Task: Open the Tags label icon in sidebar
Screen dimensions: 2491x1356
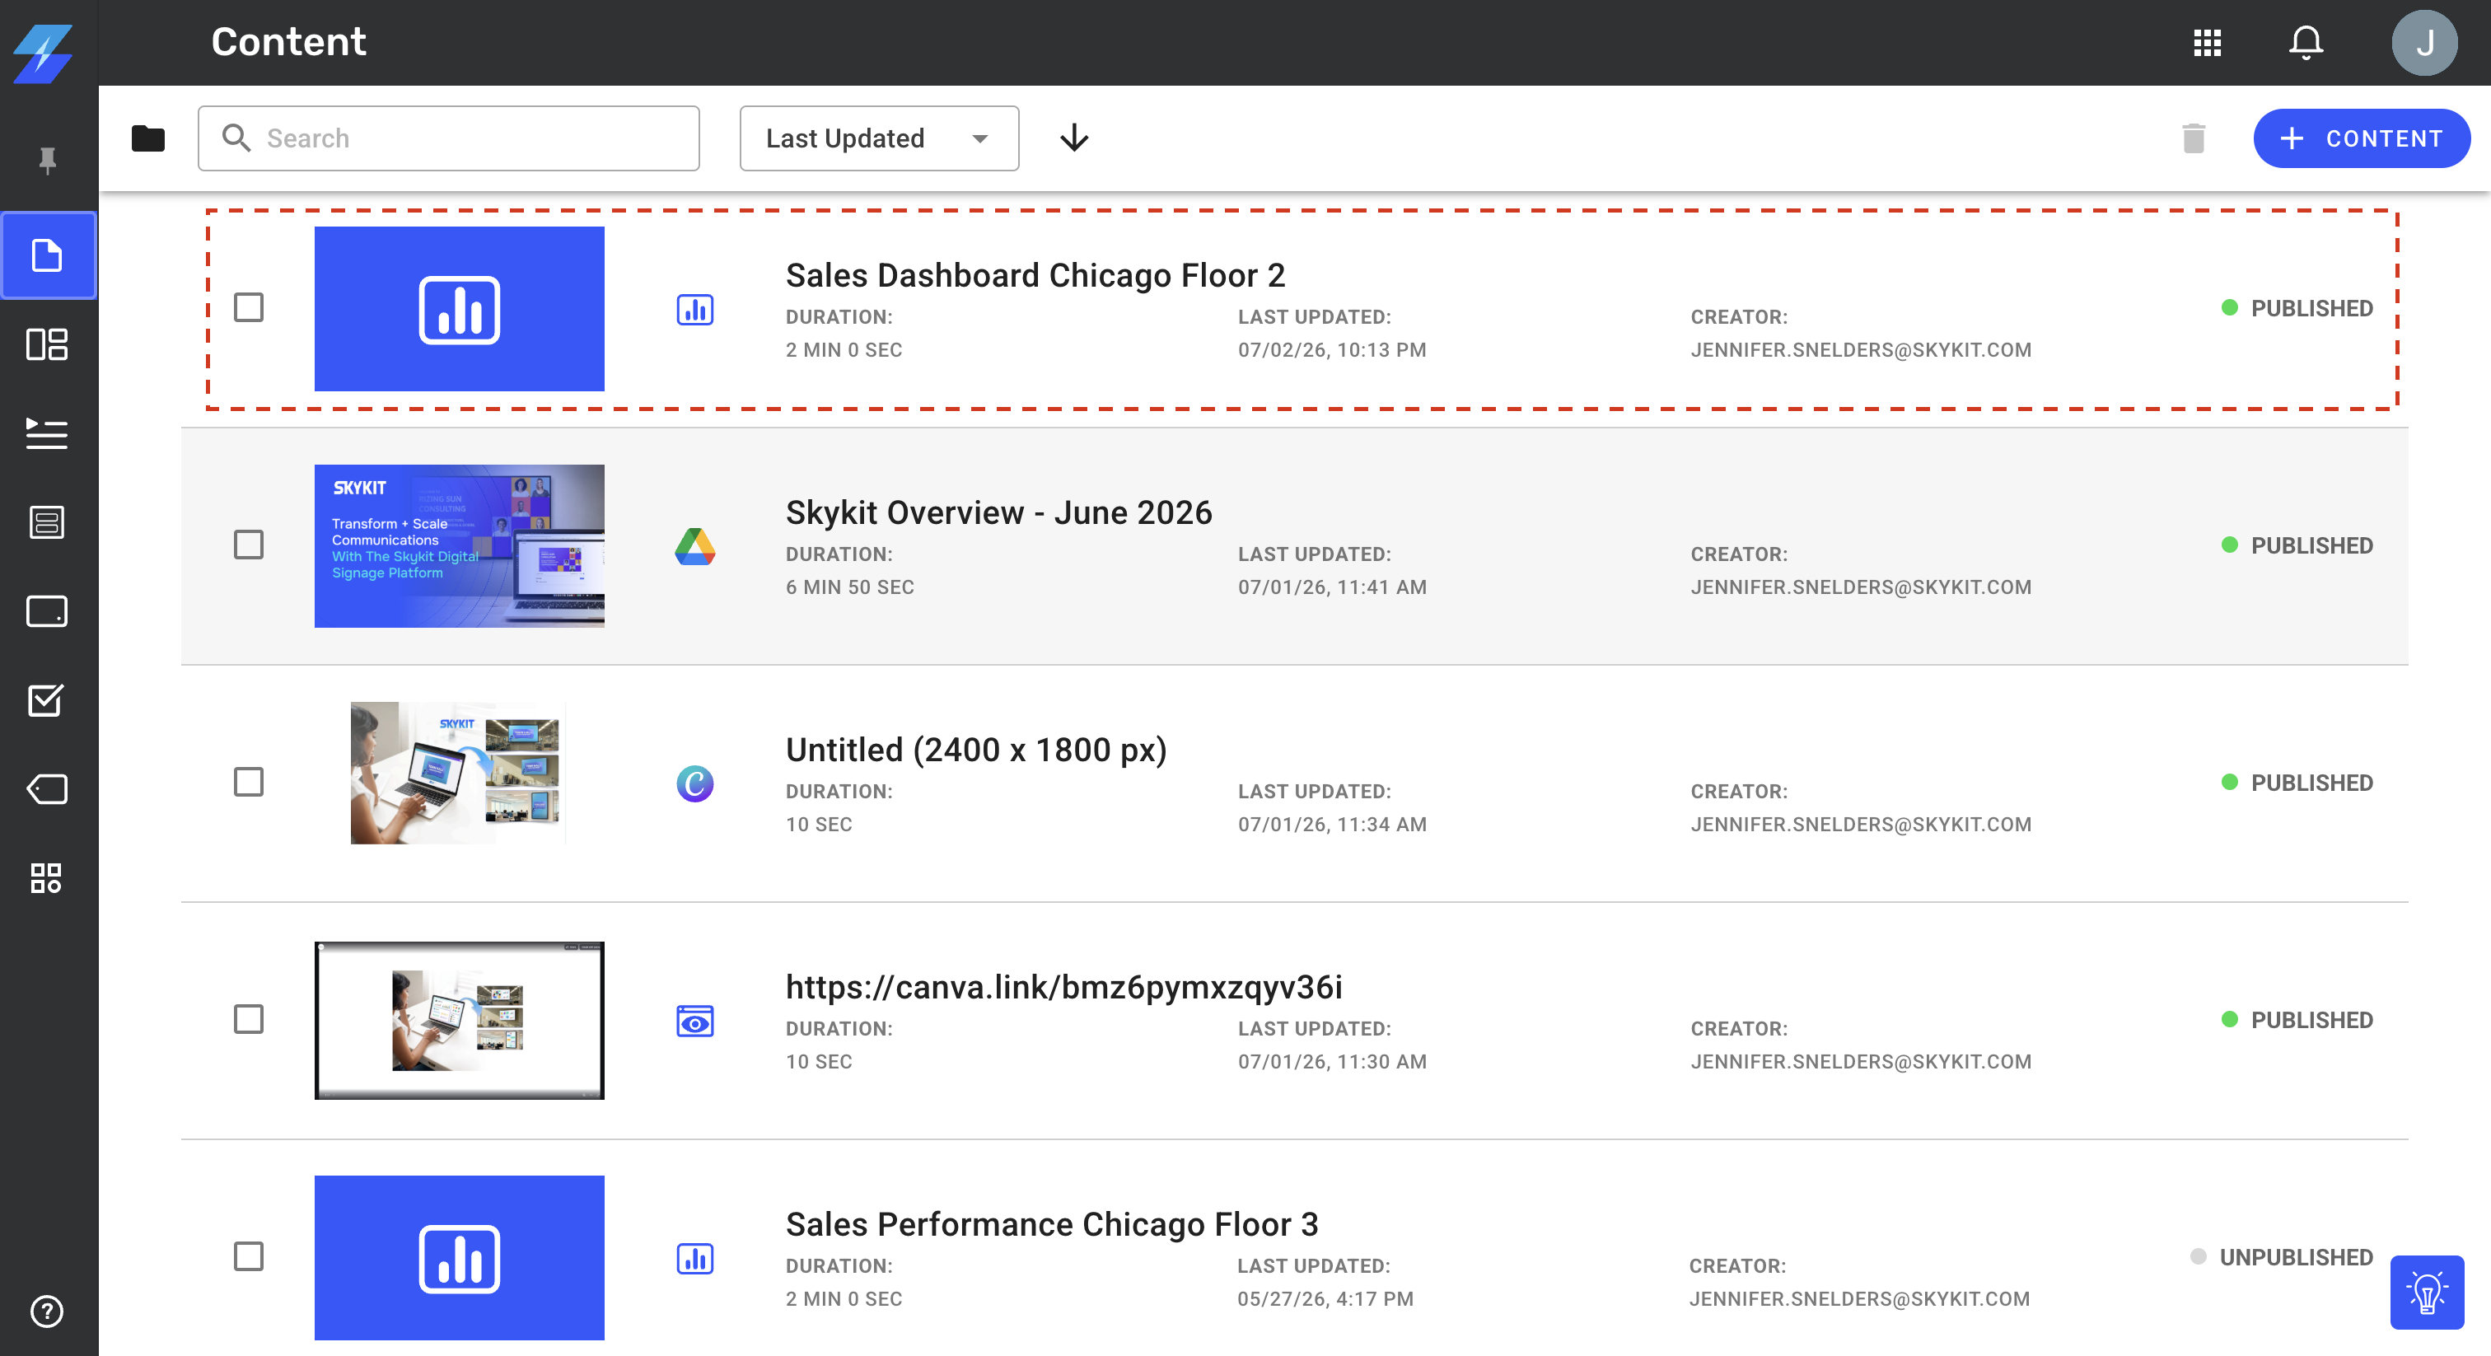Action: [46, 789]
